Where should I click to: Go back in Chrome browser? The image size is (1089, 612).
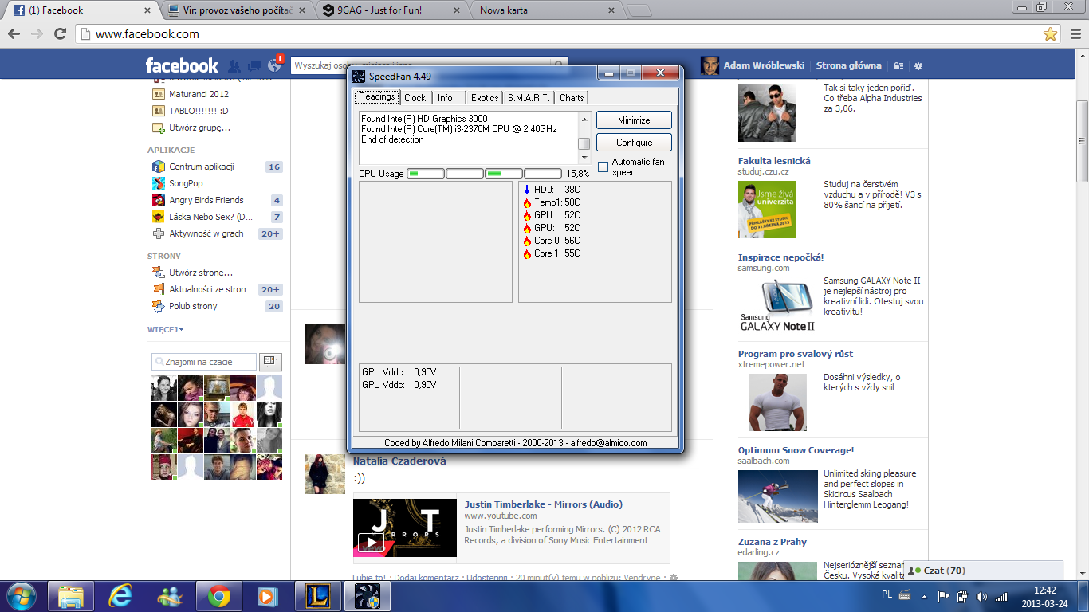14,34
